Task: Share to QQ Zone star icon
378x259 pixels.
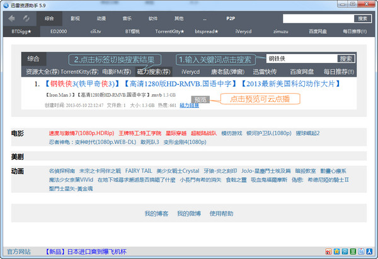Action: point(337,251)
